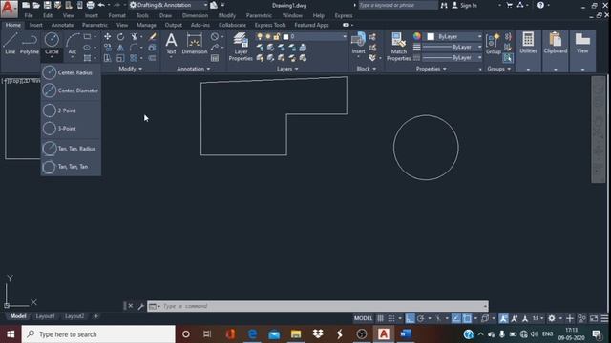Select the Dimension tool
This screenshot has height=343, width=611.
(195, 43)
